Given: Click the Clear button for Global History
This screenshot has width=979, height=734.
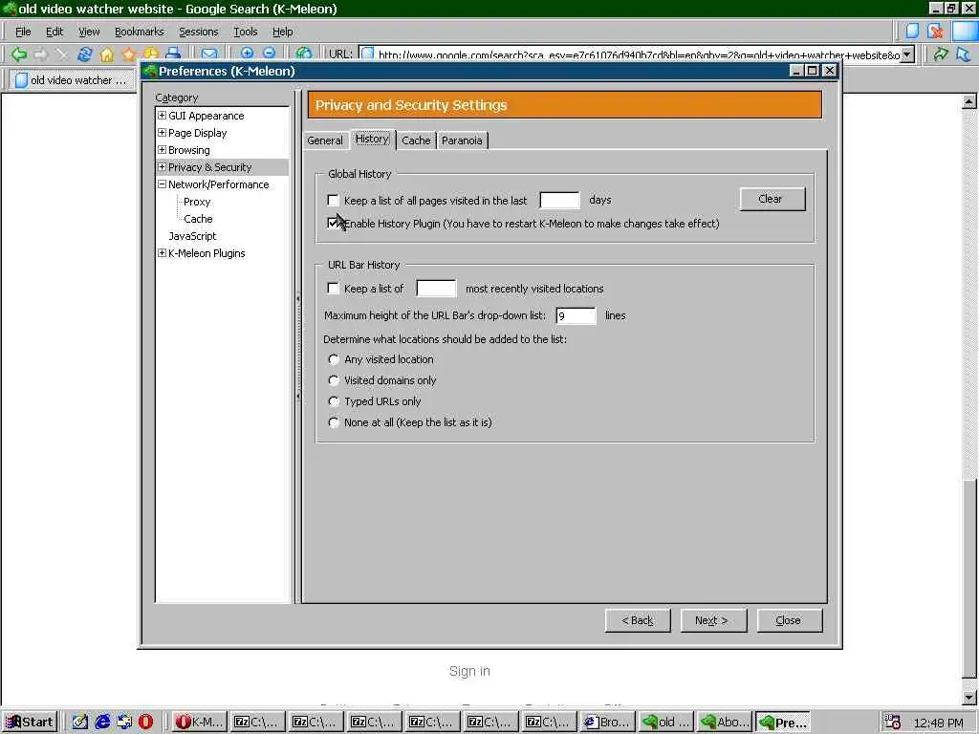Looking at the screenshot, I should click(772, 199).
